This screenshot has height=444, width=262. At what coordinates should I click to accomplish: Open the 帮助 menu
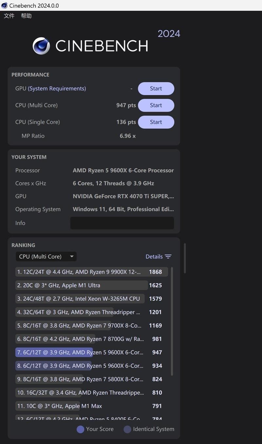[x=26, y=16]
